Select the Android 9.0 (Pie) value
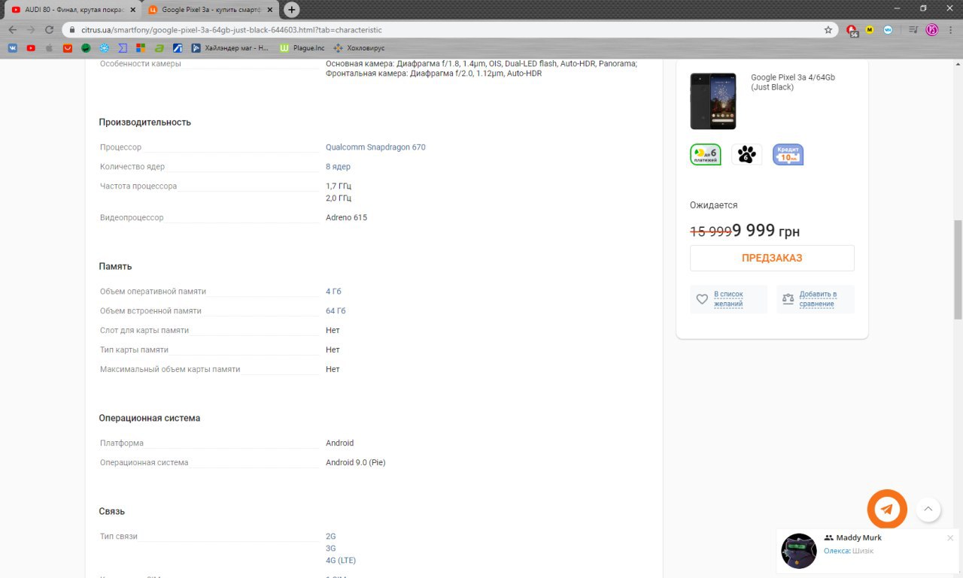Image resolution: width=963 pixels, height=578 pixels. coord(355,463)
